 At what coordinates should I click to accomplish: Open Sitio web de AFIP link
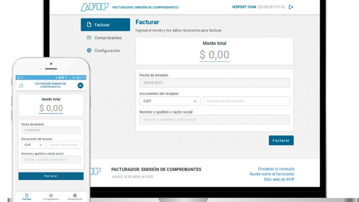(x=279, y=179)
